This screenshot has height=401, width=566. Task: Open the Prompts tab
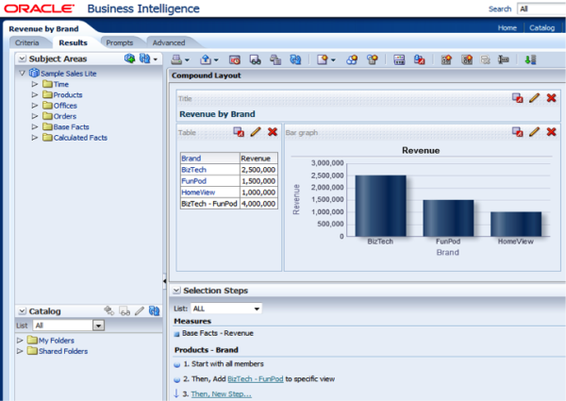(119, 42)
